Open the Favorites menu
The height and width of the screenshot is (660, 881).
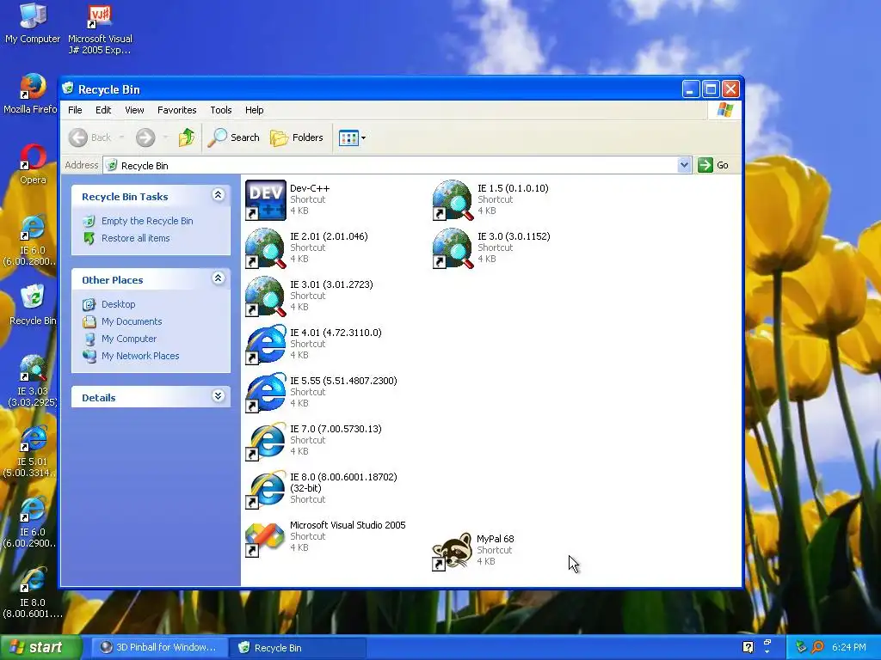click(x=177, y=110)
